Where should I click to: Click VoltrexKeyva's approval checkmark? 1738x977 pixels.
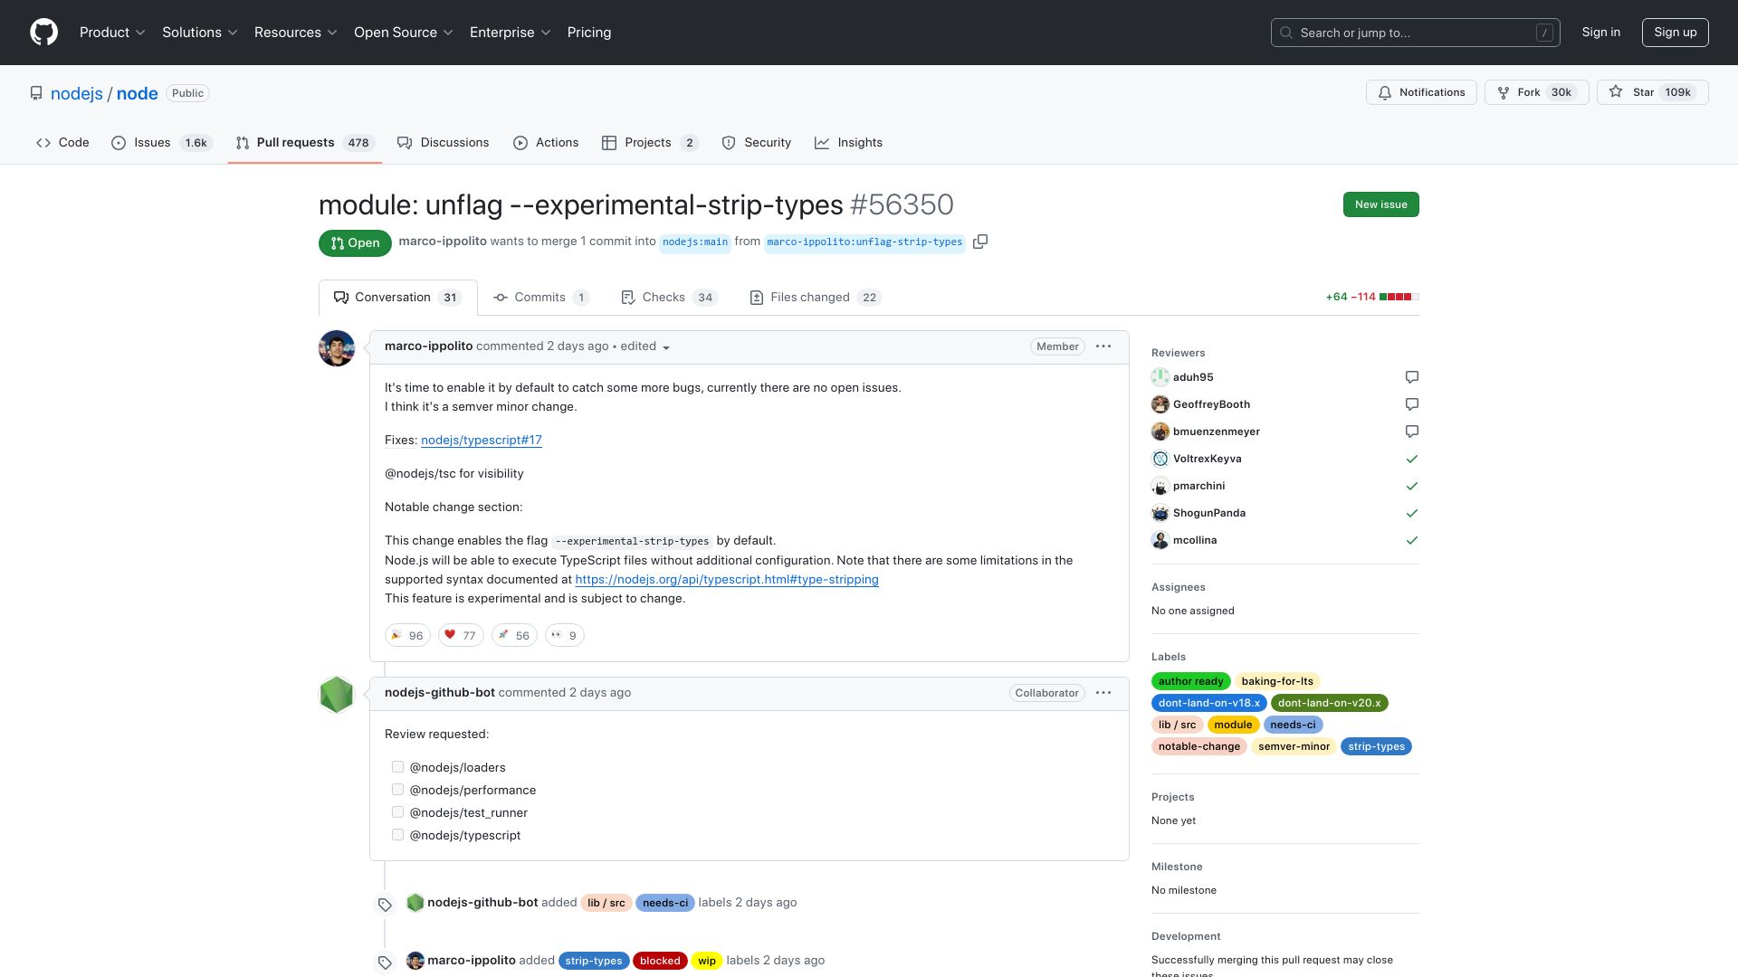point(1412,459)
